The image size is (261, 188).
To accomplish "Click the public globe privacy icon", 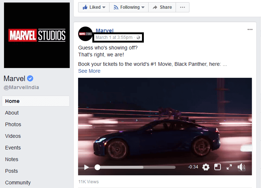I will click(x=138, y=37).
